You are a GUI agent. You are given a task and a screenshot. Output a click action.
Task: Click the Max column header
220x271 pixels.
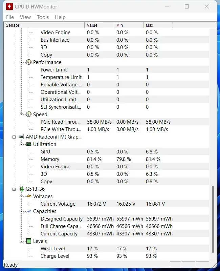click(158, 25)
